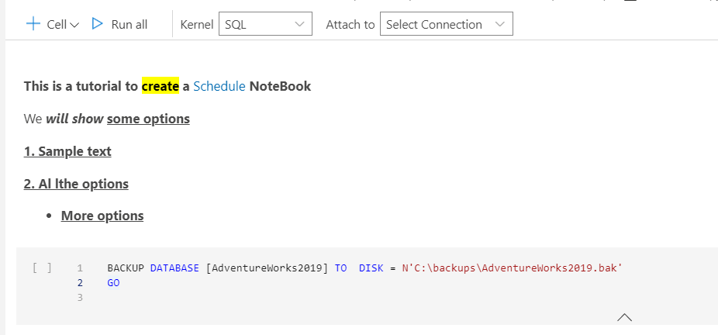Click the More options bullet item
The image size is (718, 335).
tap(102, 216)
